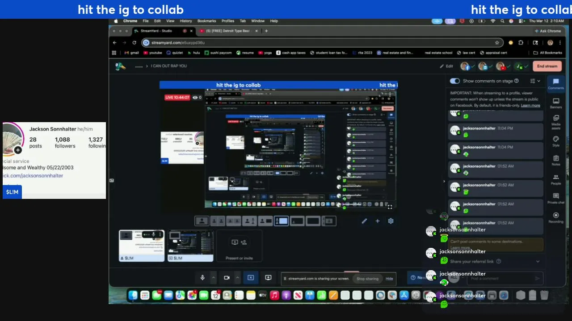Viewport: 572px width, 321px height.
Task: Go back in Chrome
Action: (115, 43)
